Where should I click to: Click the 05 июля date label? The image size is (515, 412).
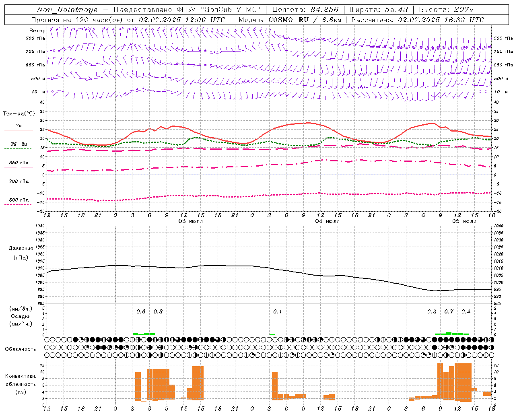pos(464,221)
